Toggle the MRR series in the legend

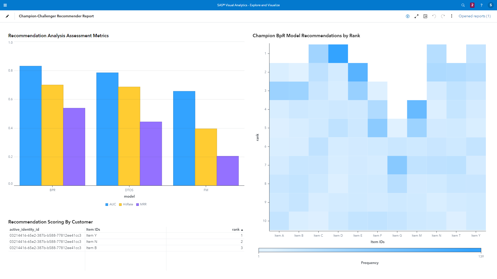click(x=141, y=204)
